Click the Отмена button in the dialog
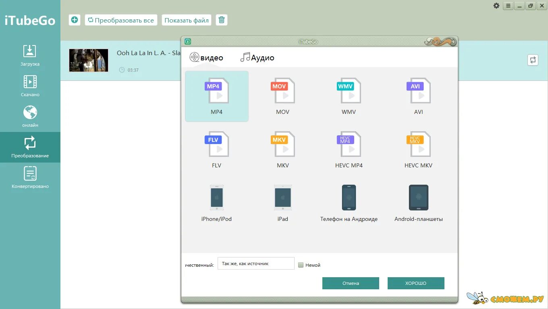This screenshot has width=548, height=309. point(350,283)
